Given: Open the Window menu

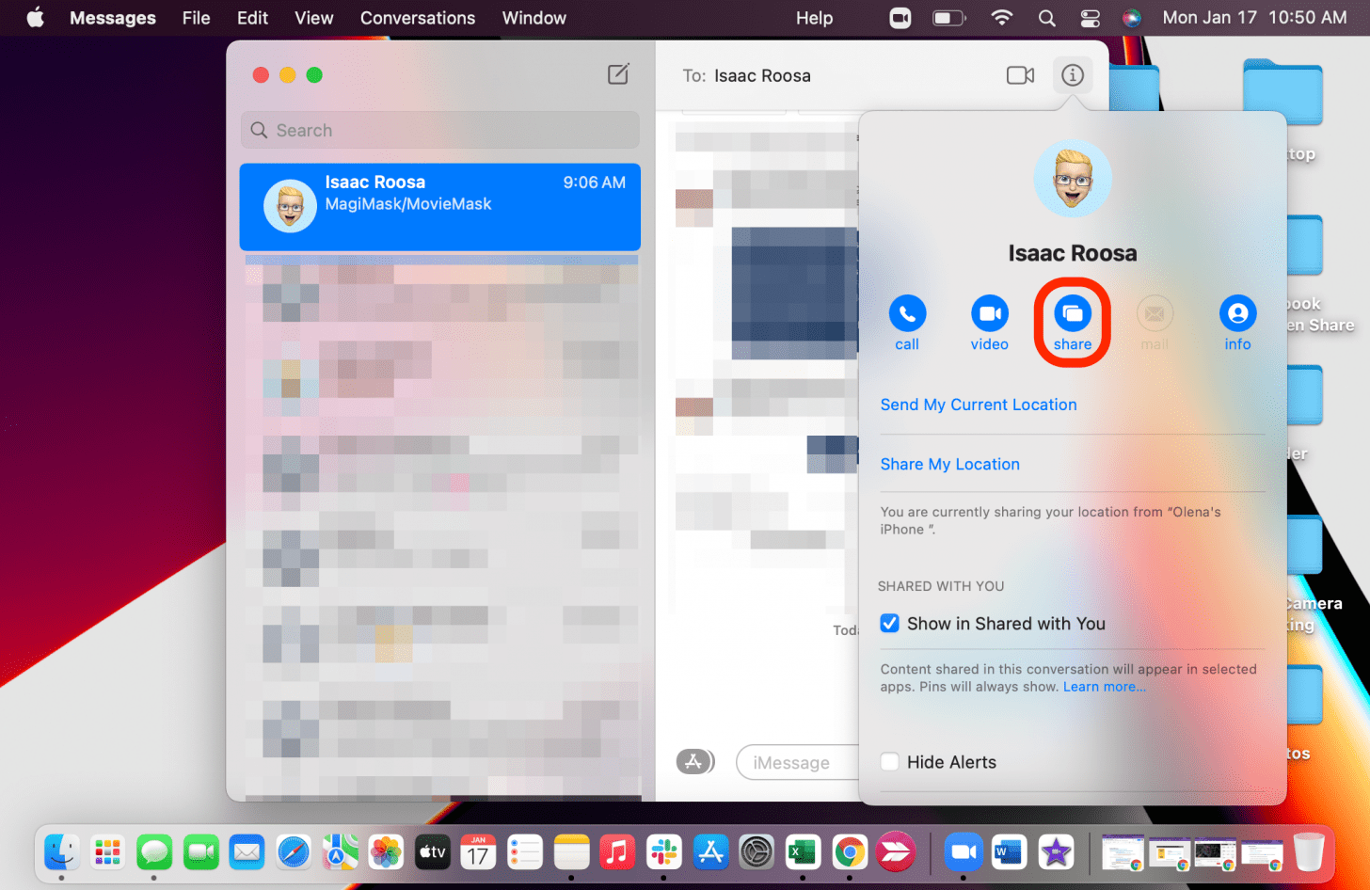Looking at the screenshot, I should [534, 17].
